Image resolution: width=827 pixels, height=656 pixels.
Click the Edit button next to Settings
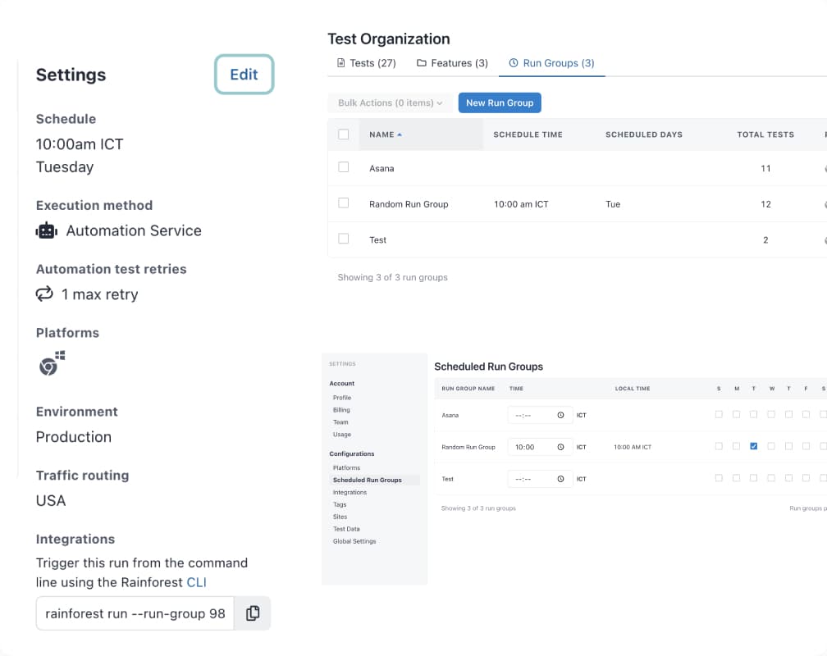244,75
